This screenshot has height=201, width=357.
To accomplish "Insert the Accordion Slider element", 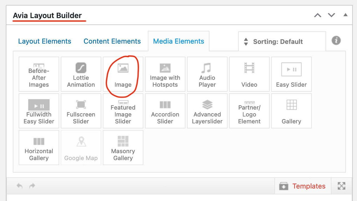I will click(165, 111).
